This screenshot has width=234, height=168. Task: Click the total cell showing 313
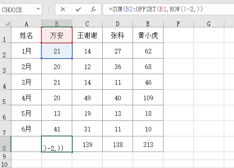(x=148, y=144)
